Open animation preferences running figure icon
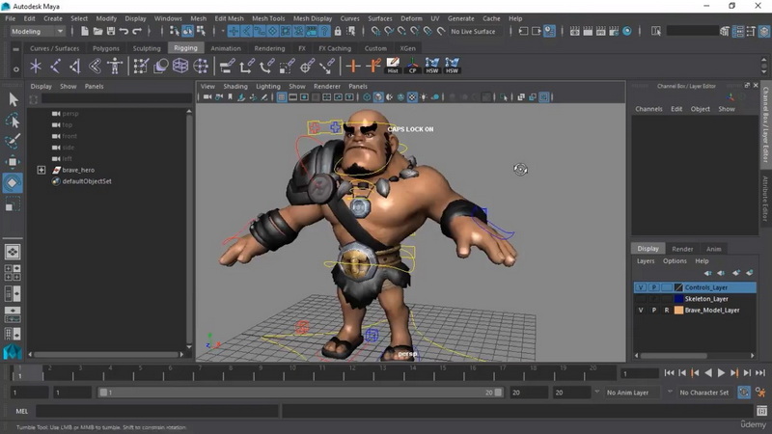 (760, 393)
